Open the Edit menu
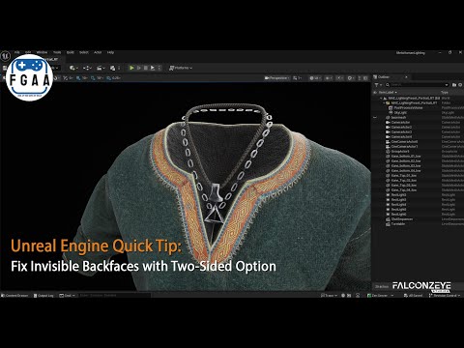Screen dimensions: 464x348 click(x=28, y=52)
